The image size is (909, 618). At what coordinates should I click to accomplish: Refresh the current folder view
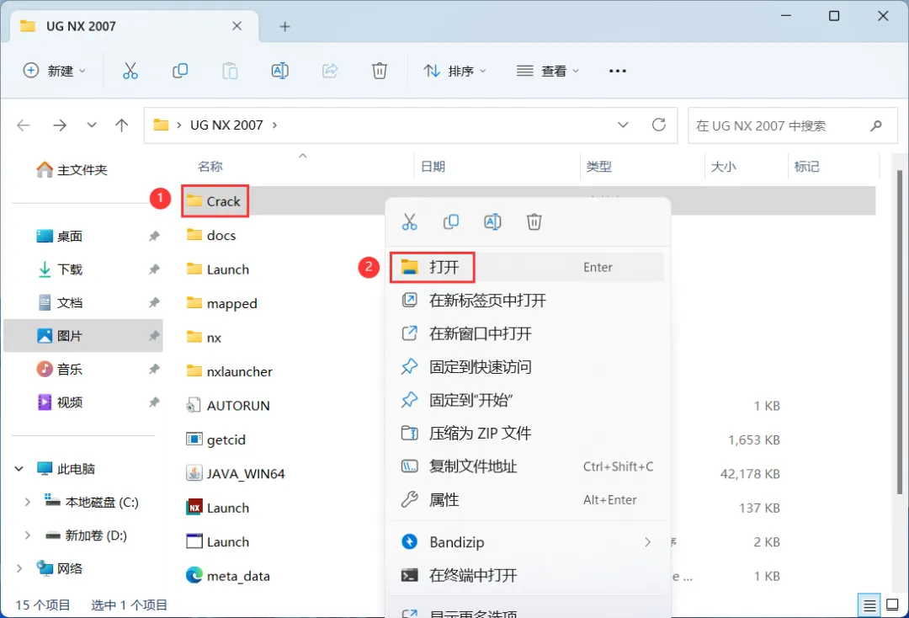[658, 125]
